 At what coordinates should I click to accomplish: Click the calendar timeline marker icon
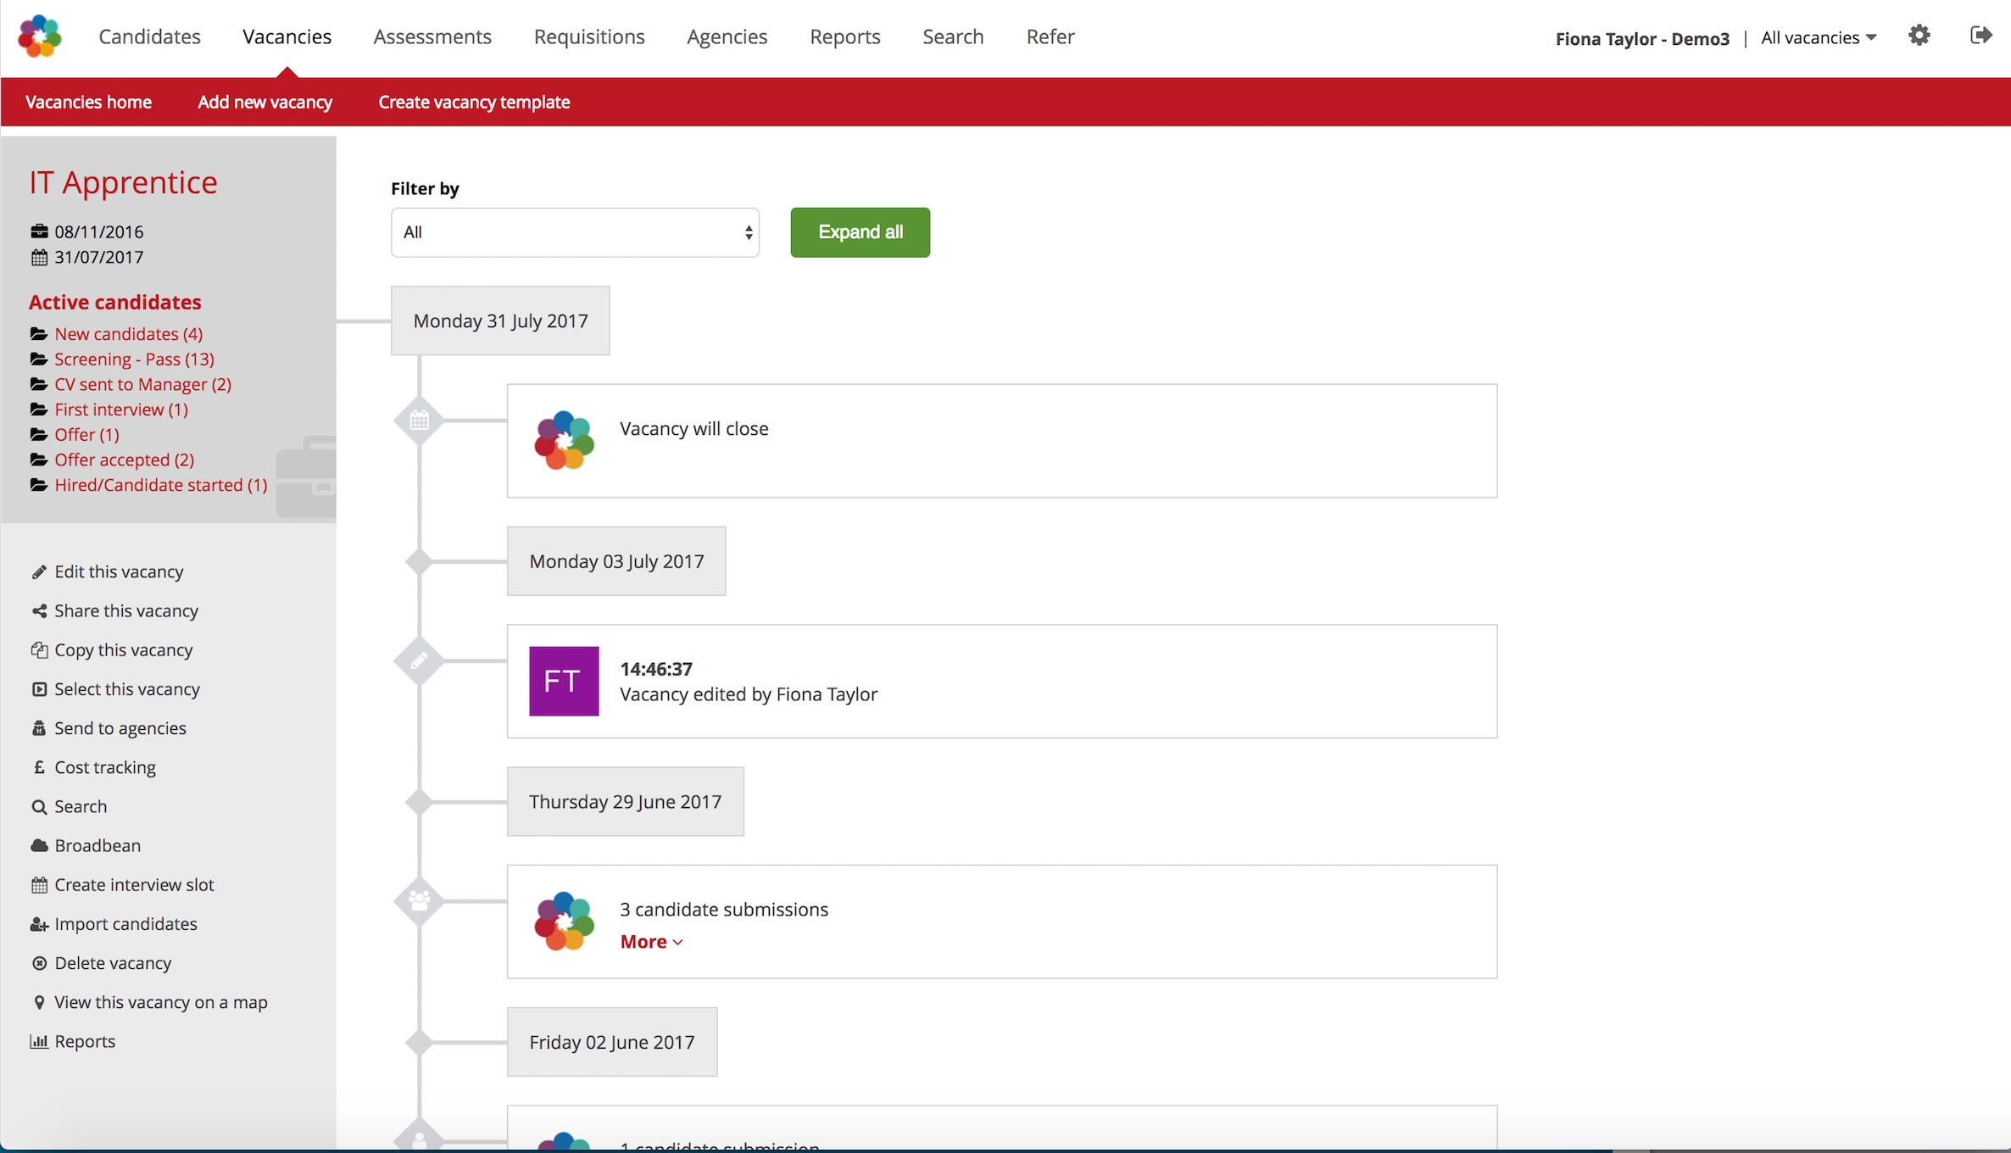(x=419, y=421)
